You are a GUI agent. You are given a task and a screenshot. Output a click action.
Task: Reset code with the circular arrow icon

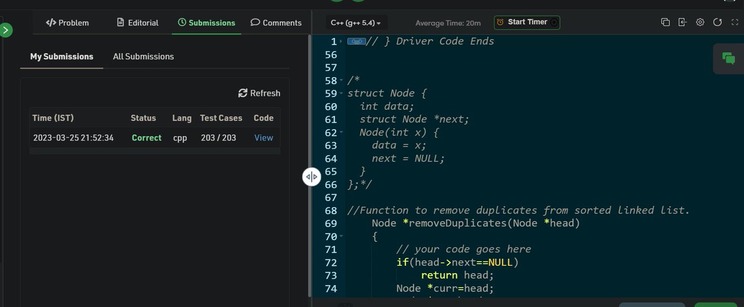tap(717, 22)
